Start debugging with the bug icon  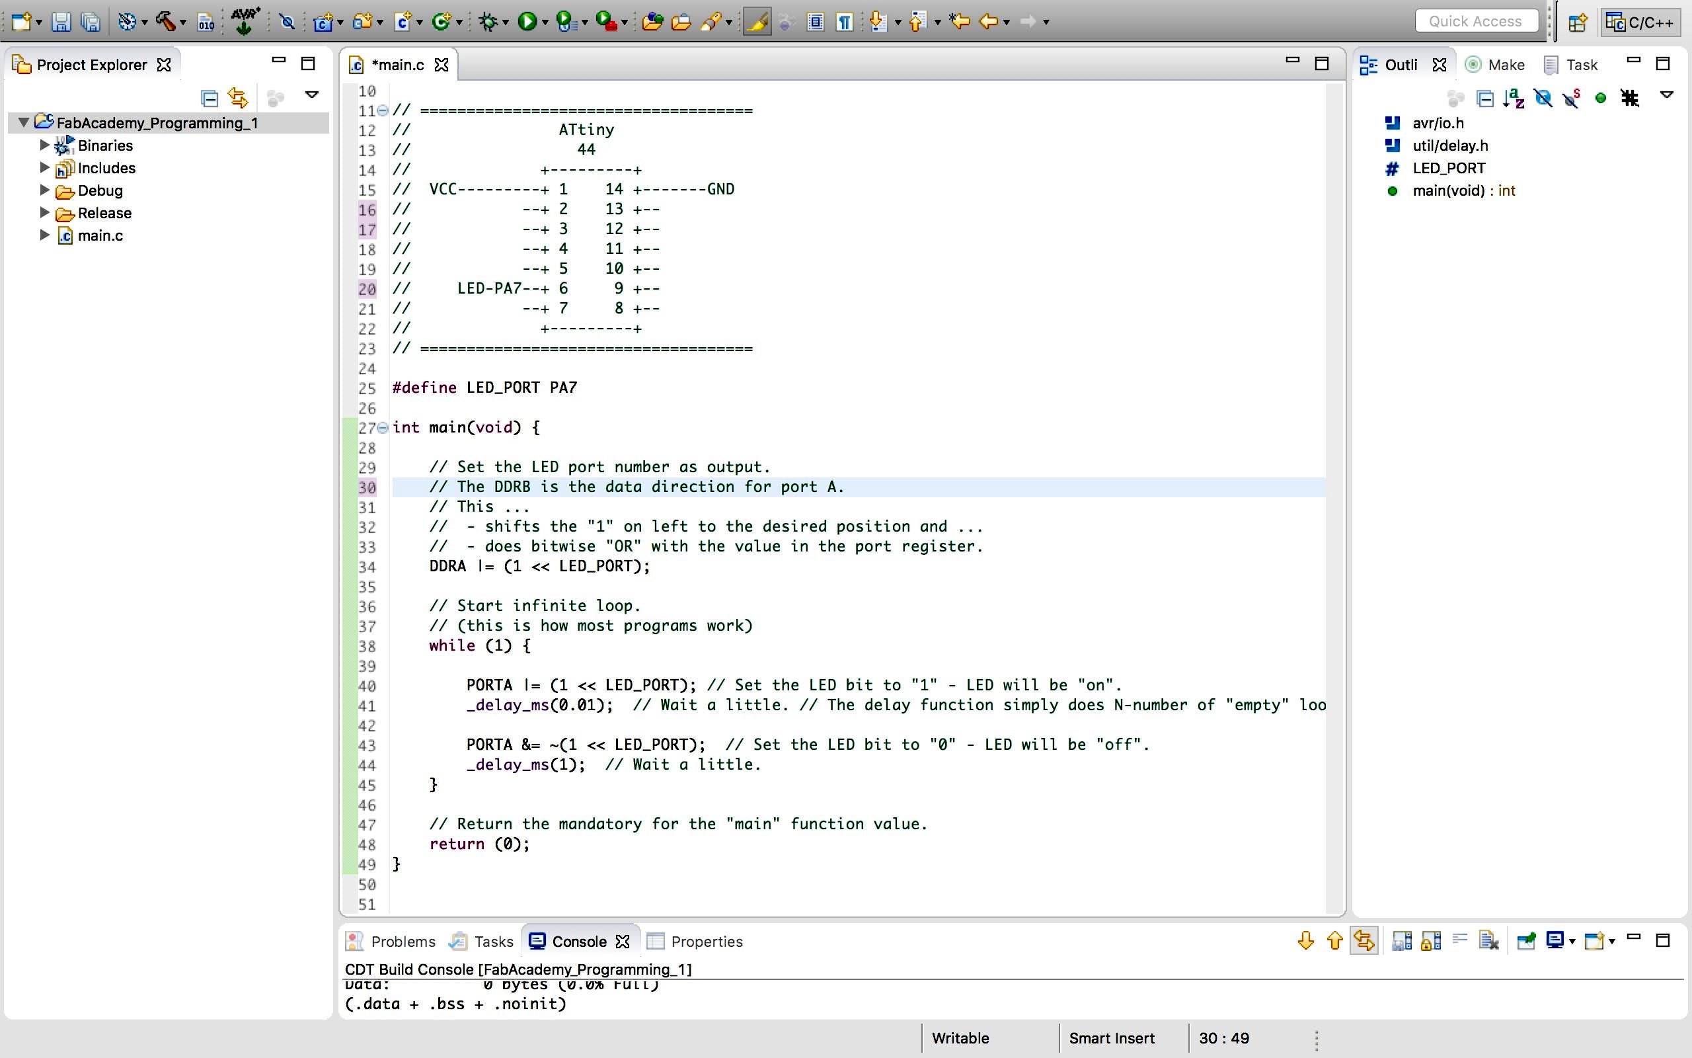click(x=489, y=21)
